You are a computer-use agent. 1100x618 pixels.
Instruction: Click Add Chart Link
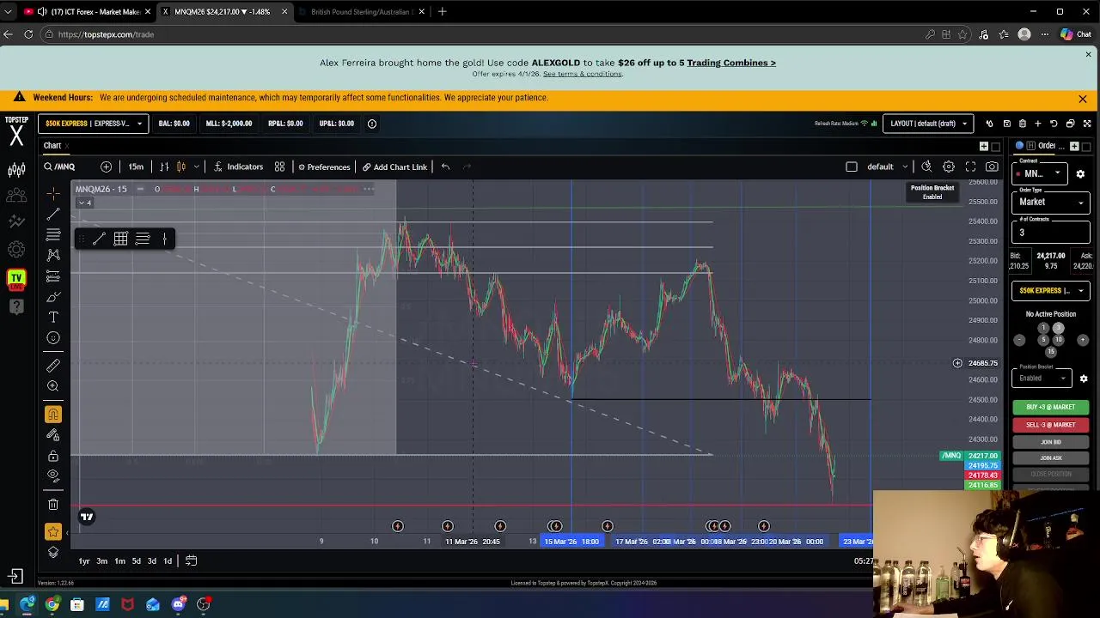coord(394,167)
